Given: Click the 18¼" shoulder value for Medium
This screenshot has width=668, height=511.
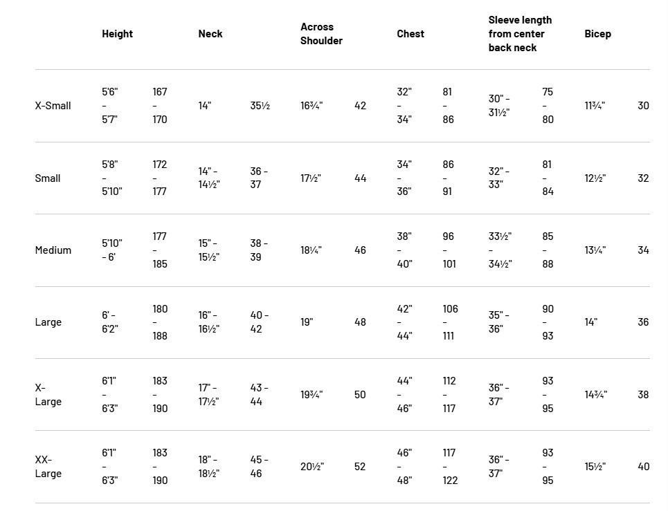Looking at the screenshot, I should [x=311, y=250].
